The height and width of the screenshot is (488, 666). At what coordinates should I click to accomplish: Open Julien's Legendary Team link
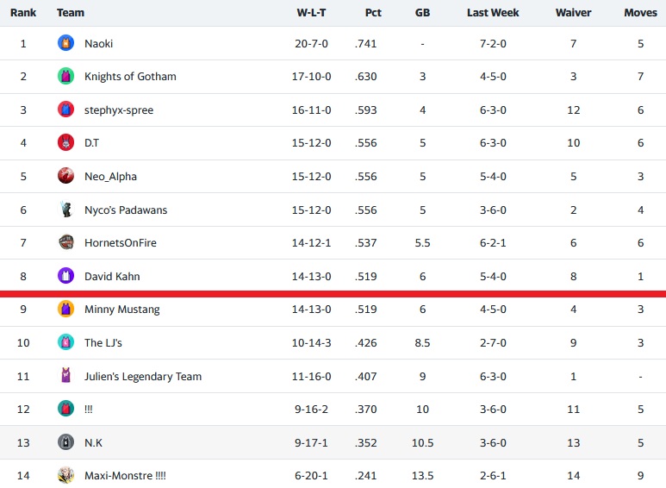tap(142, 376)
